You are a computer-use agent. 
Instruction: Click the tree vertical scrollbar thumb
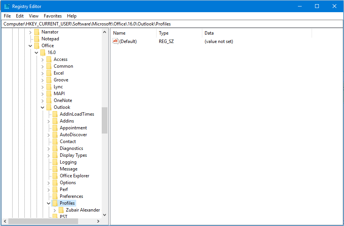tap(105, 120)
